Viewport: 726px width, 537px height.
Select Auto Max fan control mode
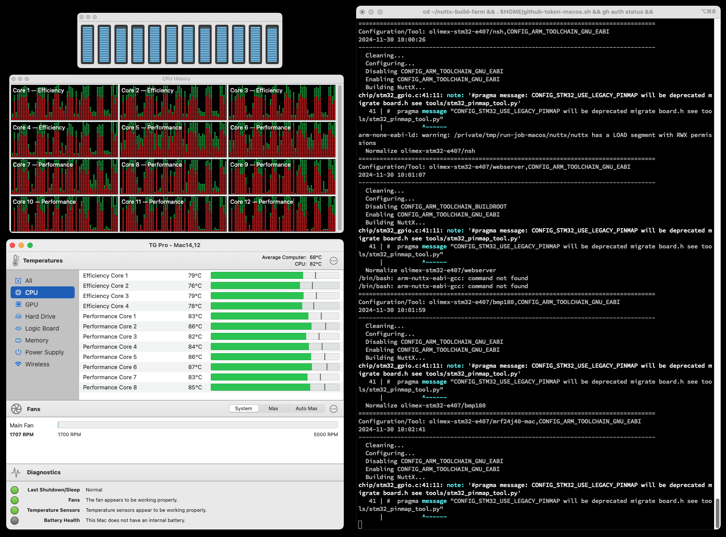tap(306, 408)
